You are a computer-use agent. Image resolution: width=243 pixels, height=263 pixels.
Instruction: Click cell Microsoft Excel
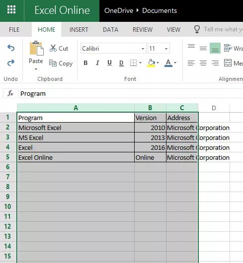coord(76,128)
